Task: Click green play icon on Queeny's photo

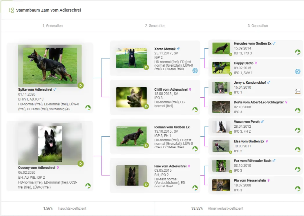Action: point(81,164)
